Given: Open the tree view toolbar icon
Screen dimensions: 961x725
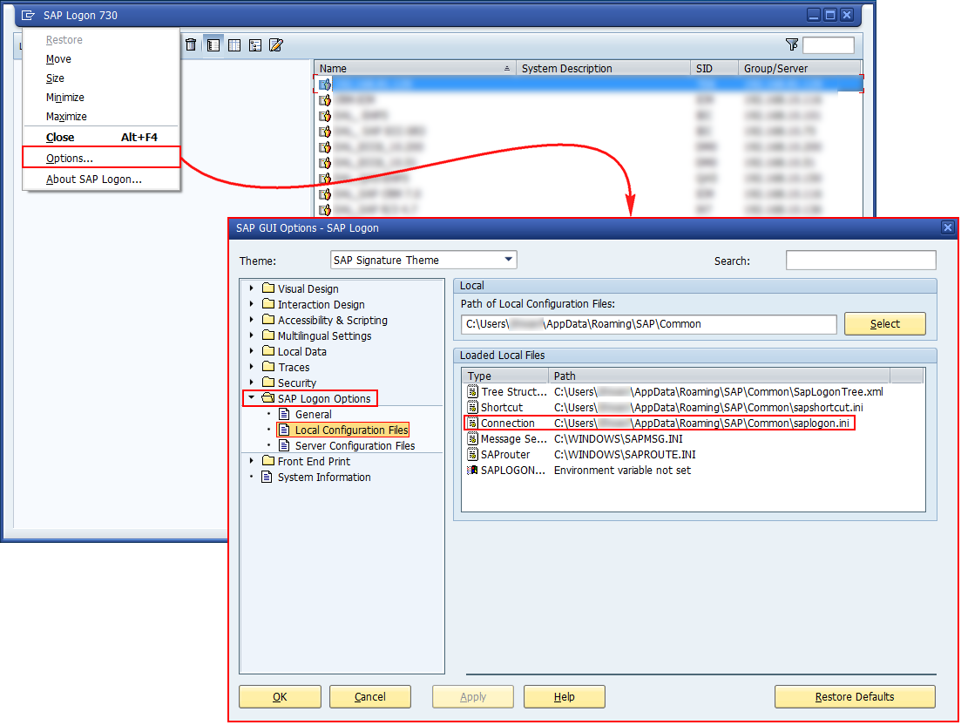Looking at the screenshot, I should pos(254,44).
